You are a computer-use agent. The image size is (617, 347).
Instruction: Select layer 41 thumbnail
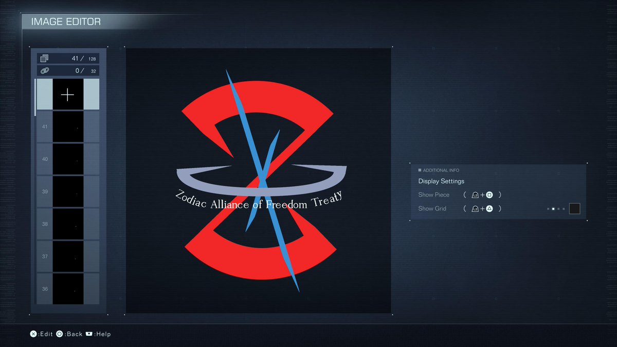(x=68, y=126)
